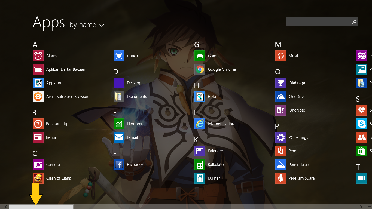Open the Bantuan+Tips help icon
Screen dimensions: 372x209
pos(38,124)
